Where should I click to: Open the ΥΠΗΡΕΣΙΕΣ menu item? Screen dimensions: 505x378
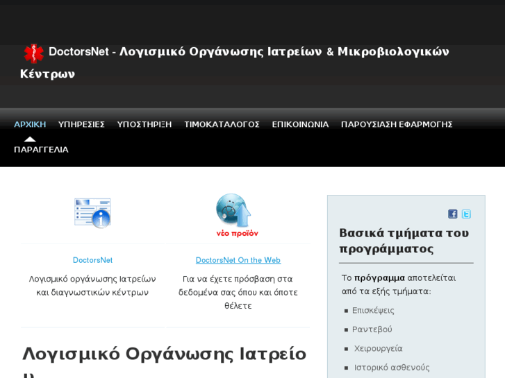(81, 125)
